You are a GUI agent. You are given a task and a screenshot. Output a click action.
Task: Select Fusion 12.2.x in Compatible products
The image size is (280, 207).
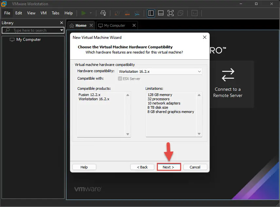[89, 95]
